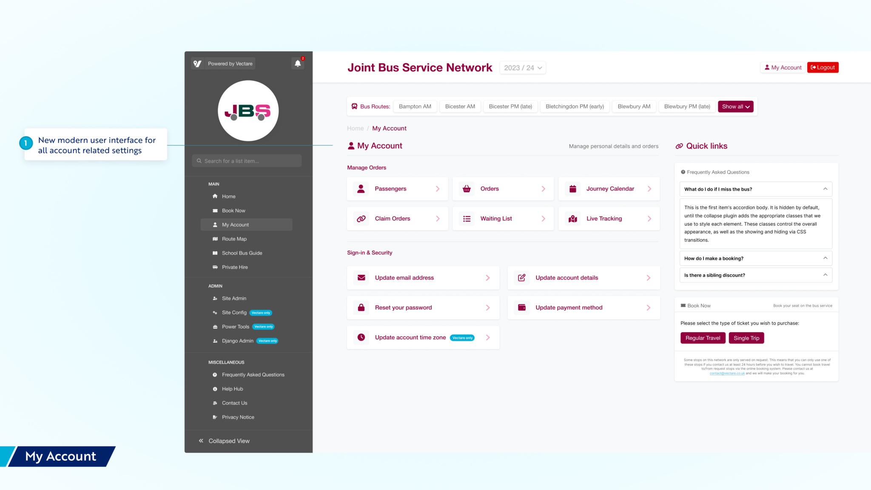Click the Vectare logo icon in sidebar
The width and height of the screenshot is (871, 490).
(x=197, y=63)
